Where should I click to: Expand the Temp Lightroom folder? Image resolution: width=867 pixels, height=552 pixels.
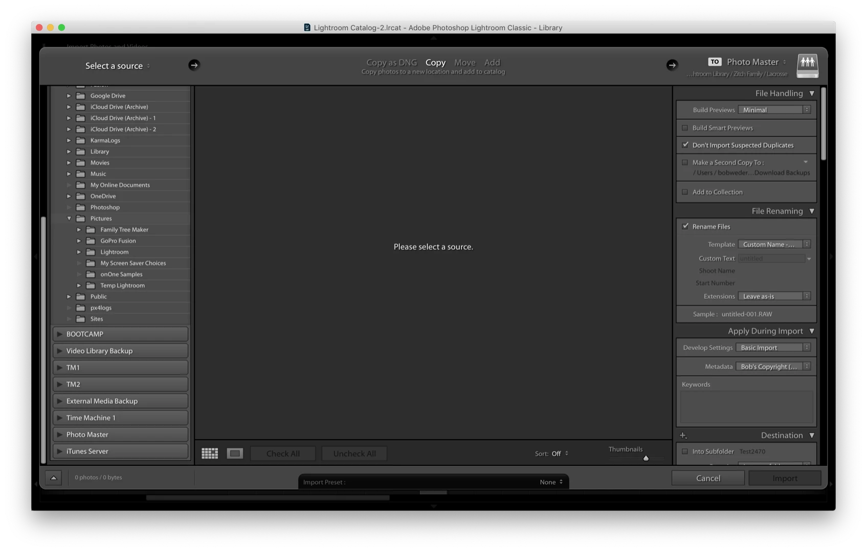pyautogui.click(x=79, y=286)
